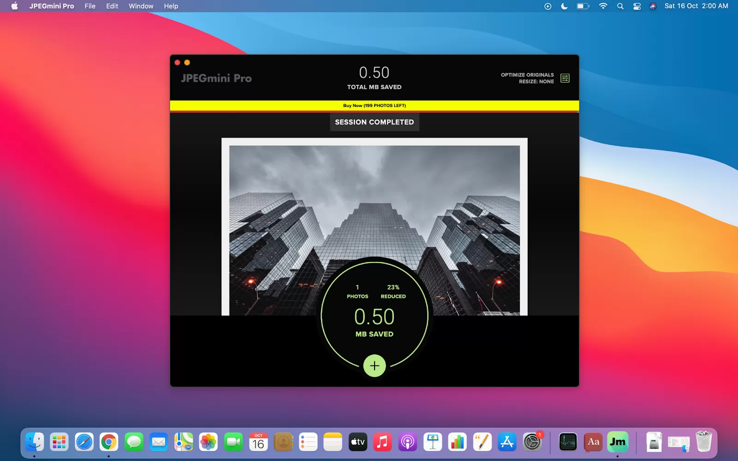Image resolution: width=738 pixels, height=461 pixels.
Task: Open the JPEGmini Pro application menu
Action: [x=52, y=6]
